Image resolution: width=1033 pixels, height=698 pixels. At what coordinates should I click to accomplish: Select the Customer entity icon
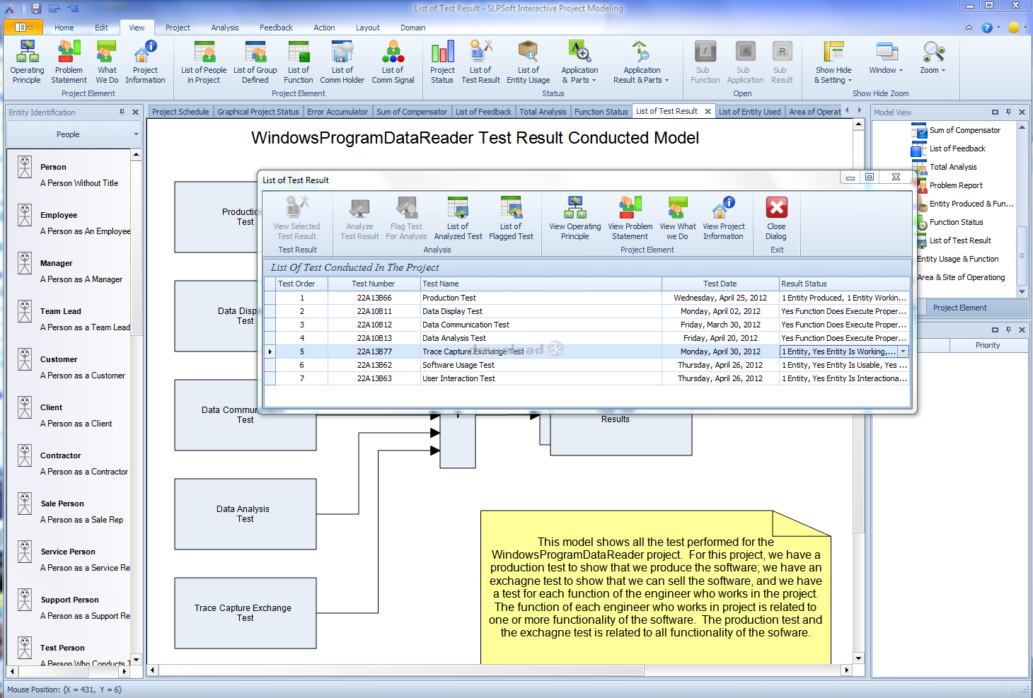click(25, 359)
